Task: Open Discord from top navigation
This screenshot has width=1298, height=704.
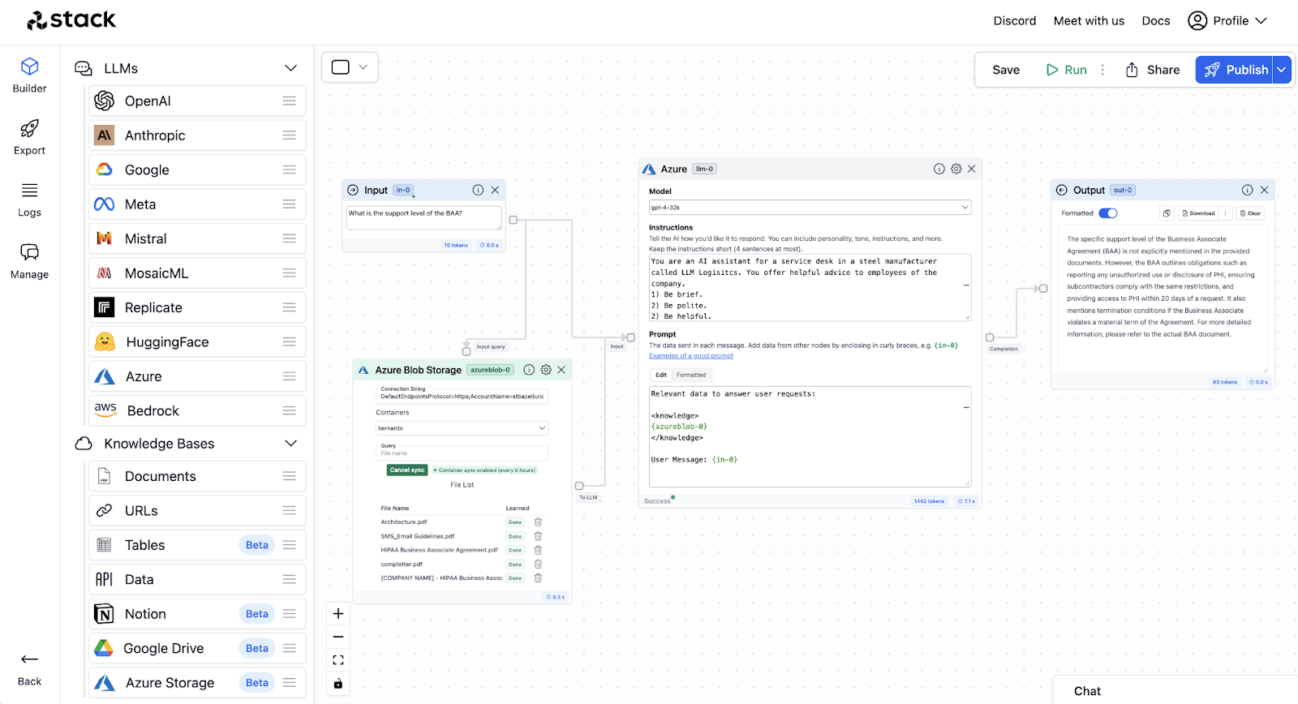Action: tap(1015, 21)
